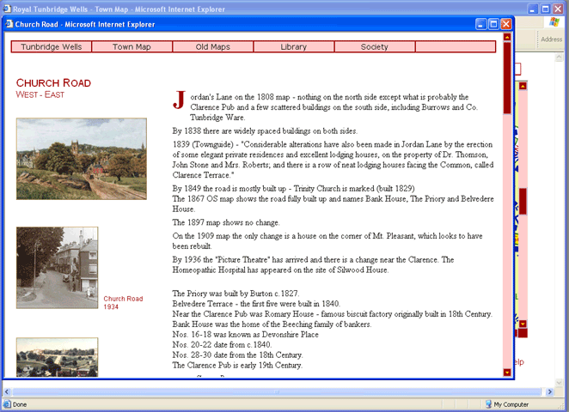The width and height of the screenshot is (569, 412).
Task: Open the Tunbridge Wells menu item
Action: pos(52,46)
